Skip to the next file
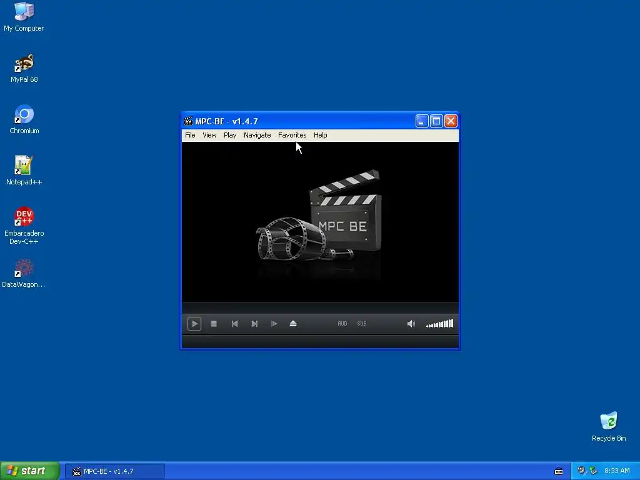640x480 pixels. tap(254, 324)
